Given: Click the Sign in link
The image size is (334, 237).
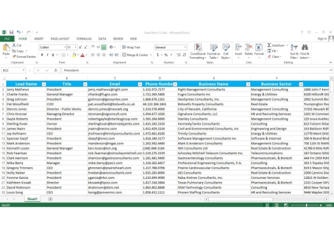Looking at the screenshot, I should pyautogui.click(x=320, y=39).
